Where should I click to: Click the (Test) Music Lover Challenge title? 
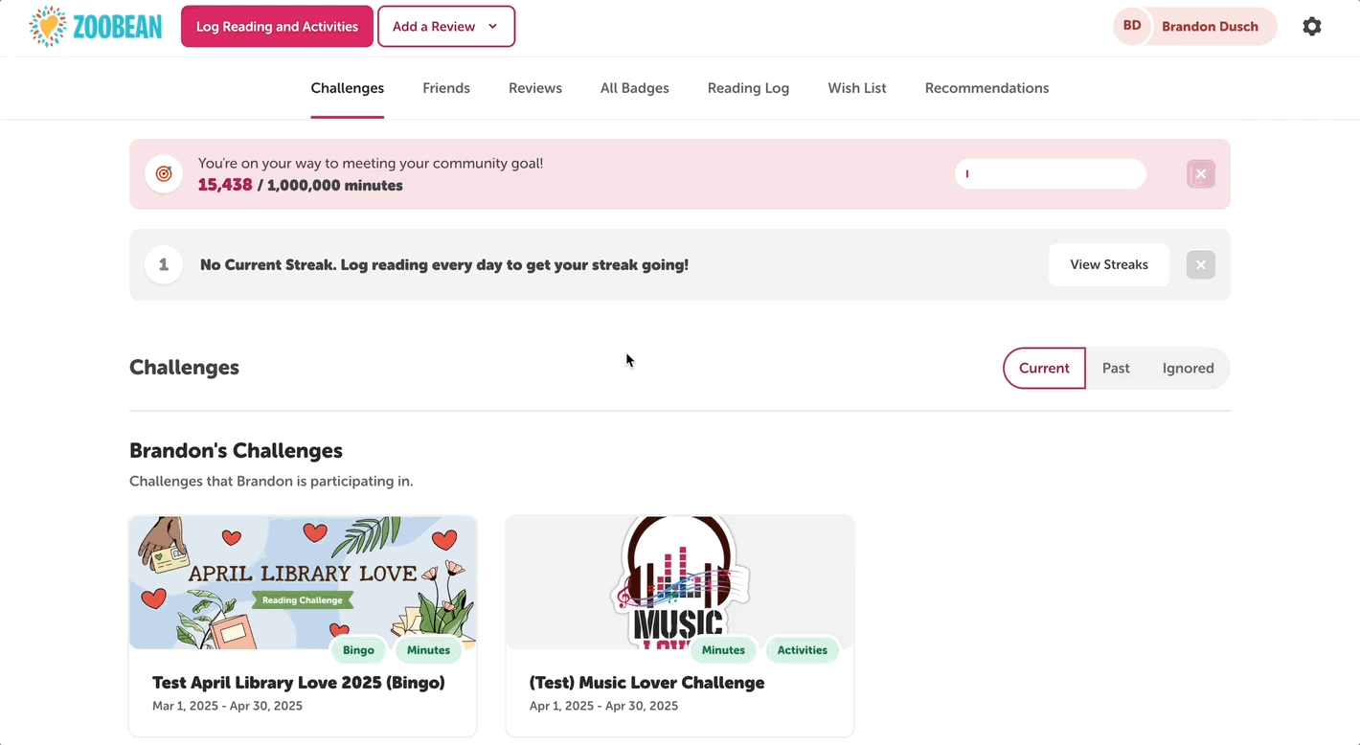[x=646, y=683]
